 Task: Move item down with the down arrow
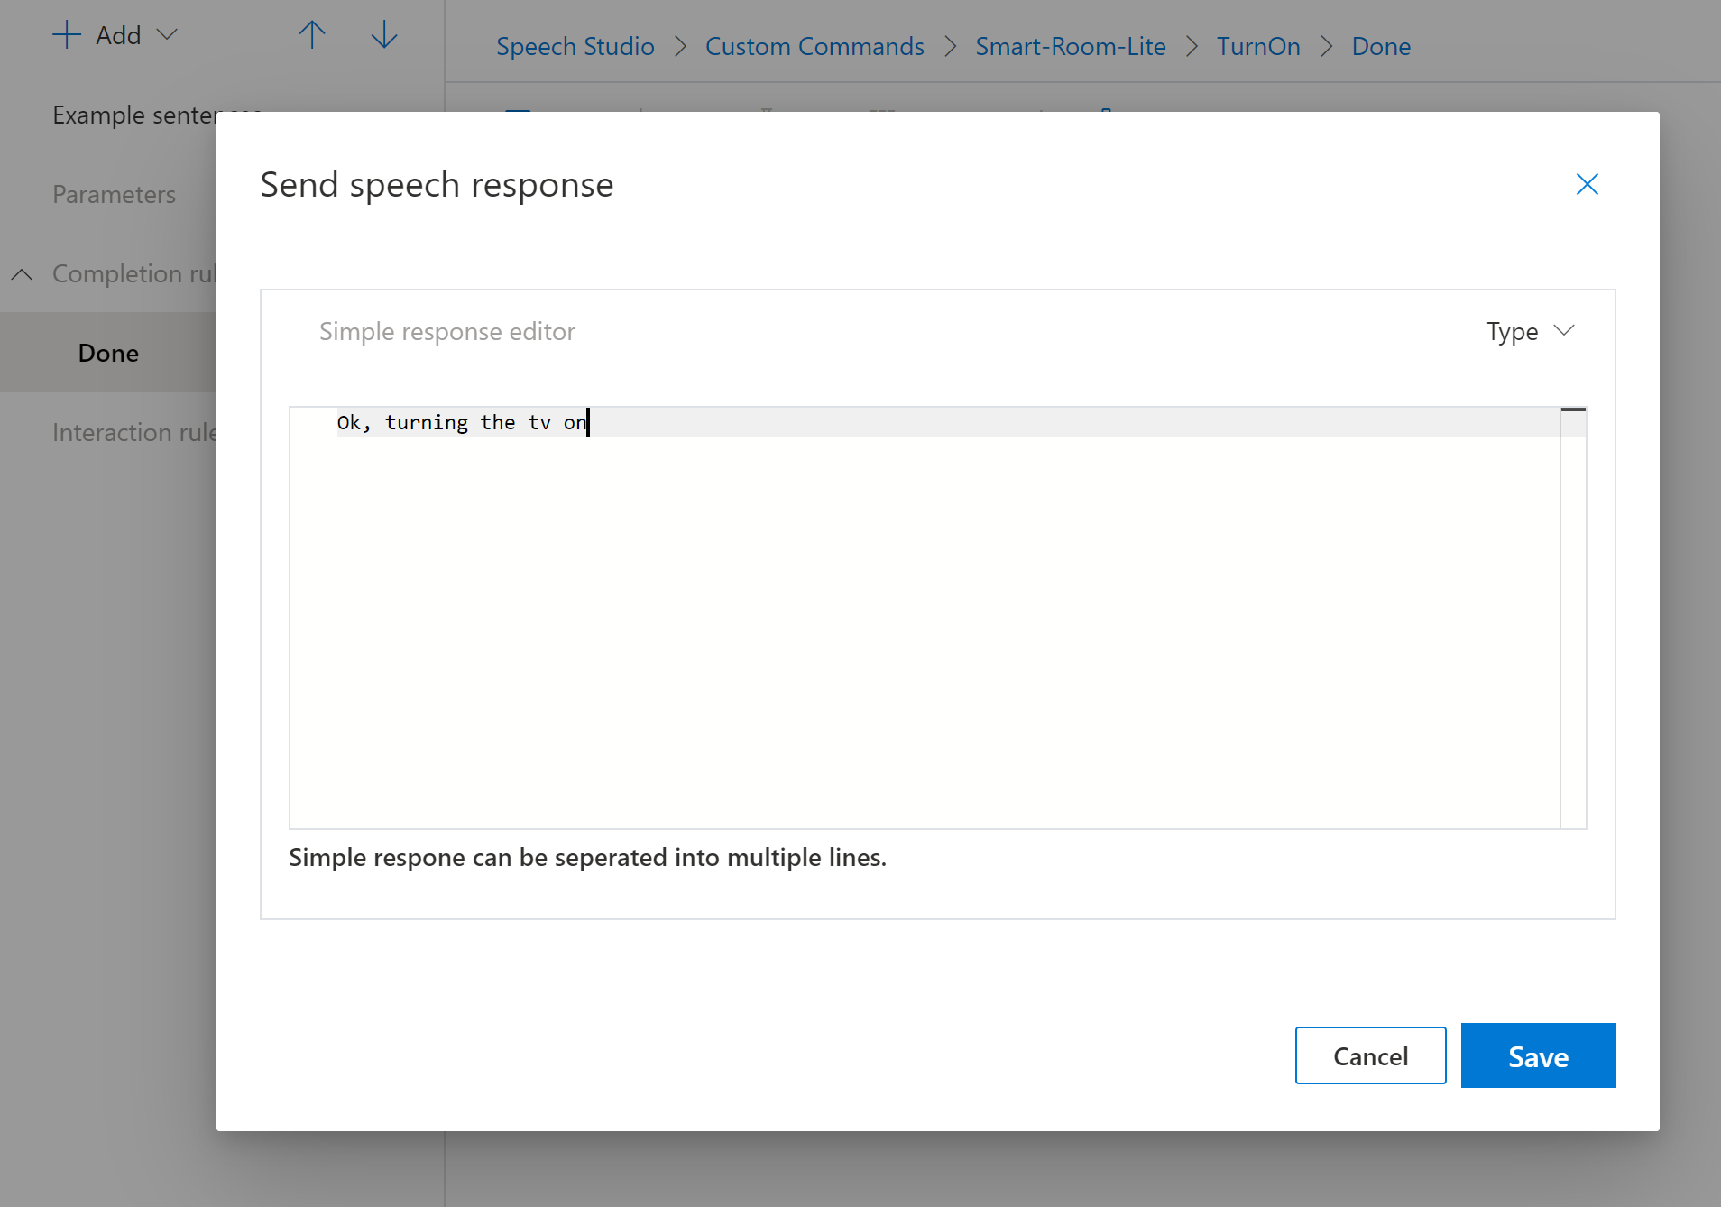coord(384,35)
